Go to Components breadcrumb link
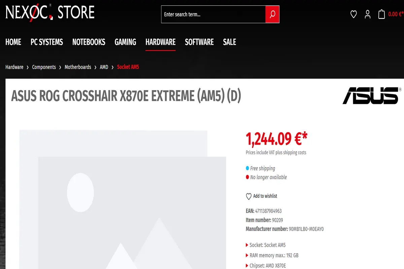 click(44, 67)
